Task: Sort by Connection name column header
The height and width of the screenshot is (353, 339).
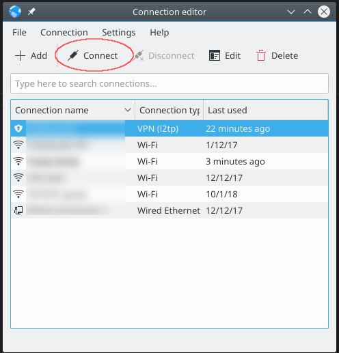Action: (73, 110)
